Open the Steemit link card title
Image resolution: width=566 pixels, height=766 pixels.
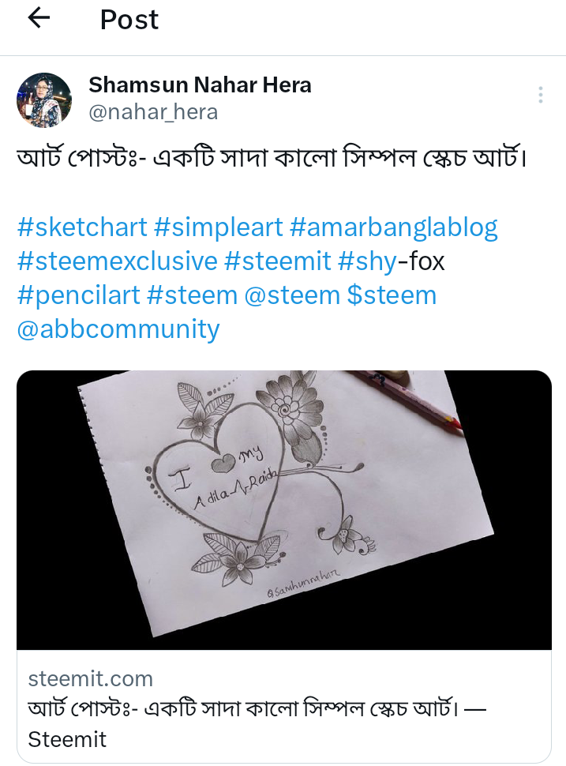257,723
